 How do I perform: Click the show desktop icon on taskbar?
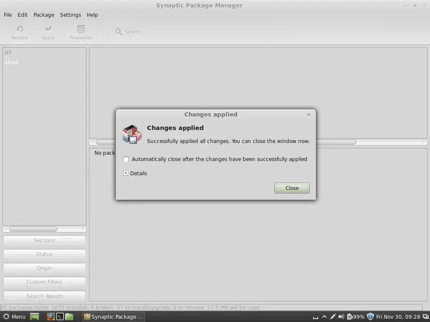34,317
